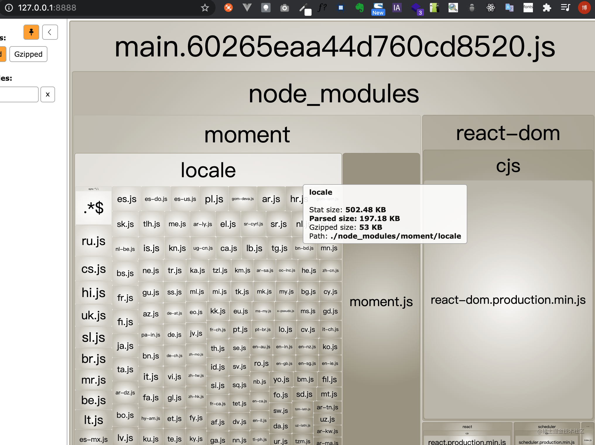The height and width of the screenshot is (445, 595).
Task: Click the address bar URL 127.0.0.1:8888
Action: point(47,8)
